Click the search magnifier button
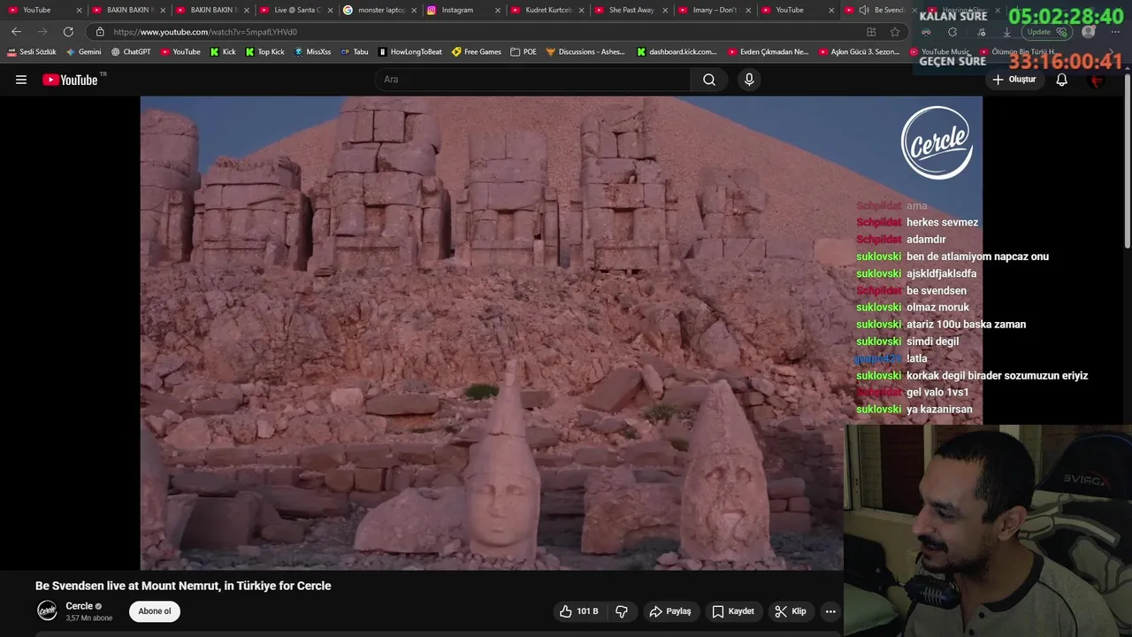The height and width of the screenshot is (637, 1132). tap(709, 80)
